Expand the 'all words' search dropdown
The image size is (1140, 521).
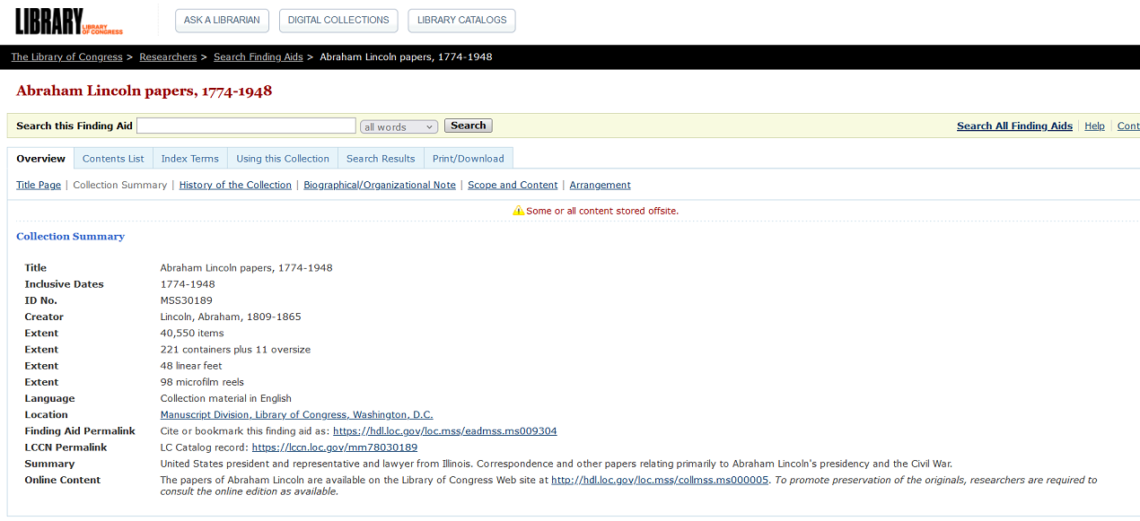(399, 126)
